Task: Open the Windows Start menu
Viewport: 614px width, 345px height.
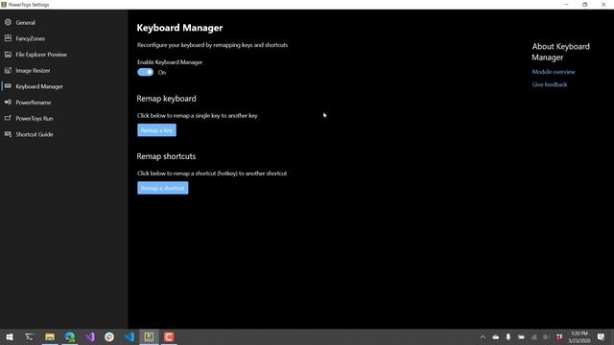Action: 10,336
